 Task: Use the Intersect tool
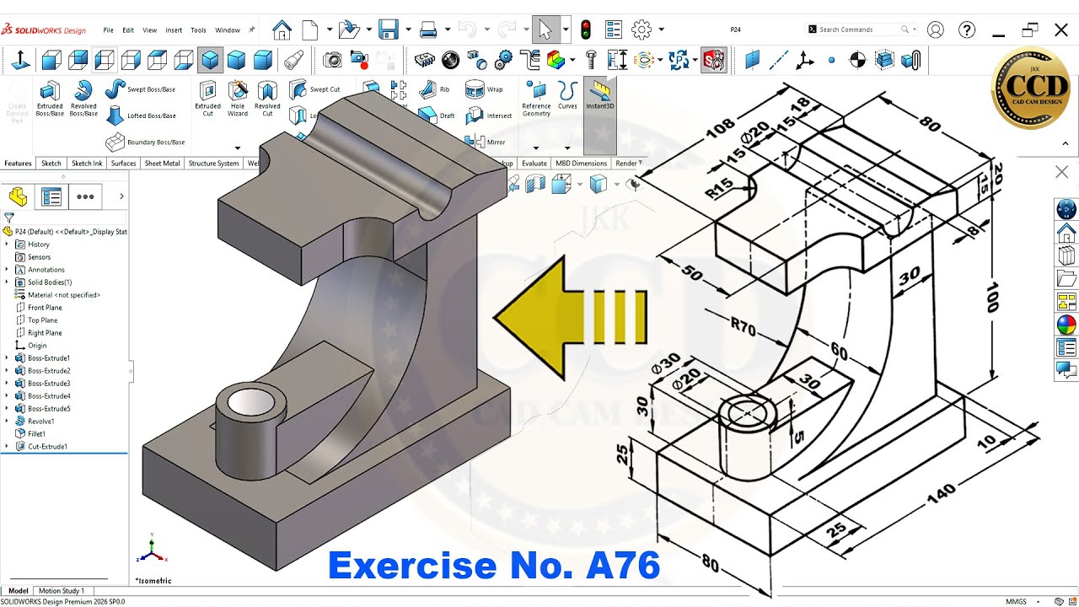[489, 115]
